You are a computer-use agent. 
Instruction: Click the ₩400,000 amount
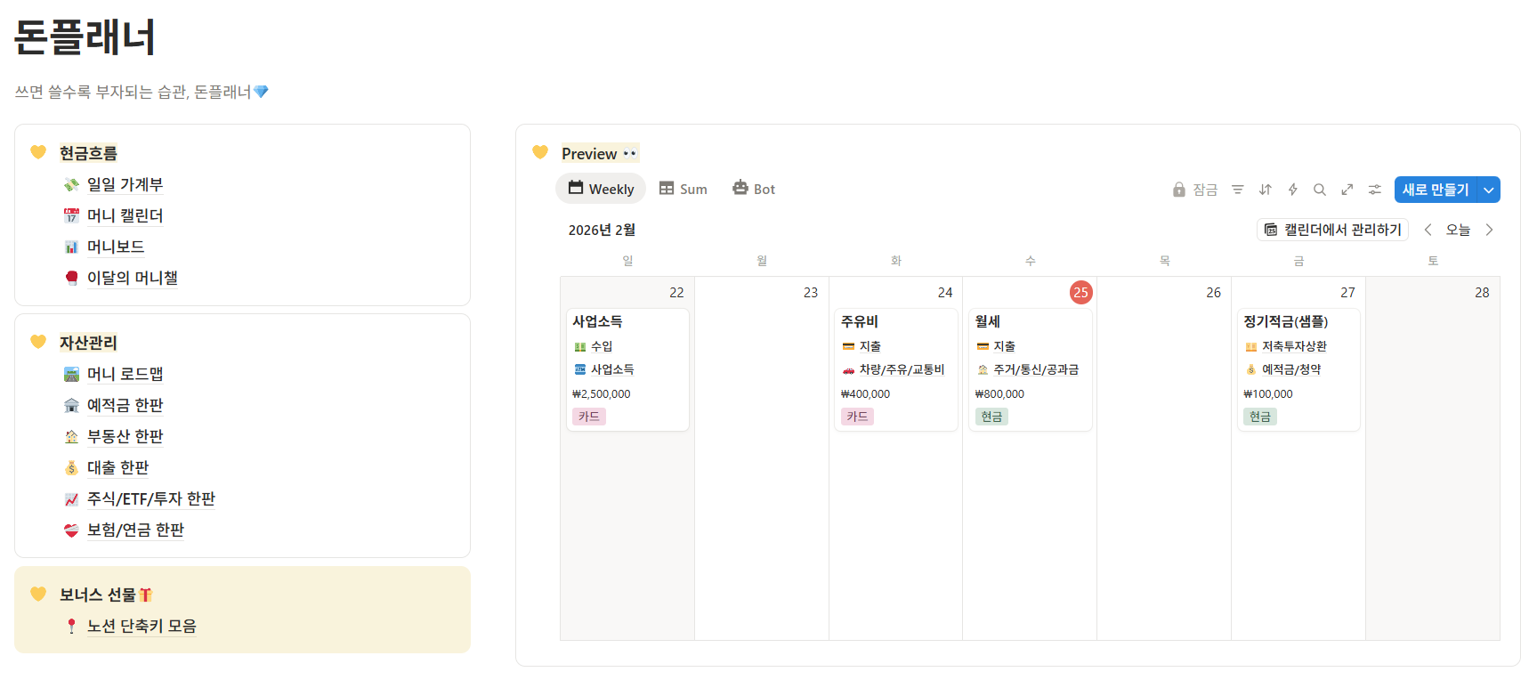pyautogui.click(x=865, y=393)
